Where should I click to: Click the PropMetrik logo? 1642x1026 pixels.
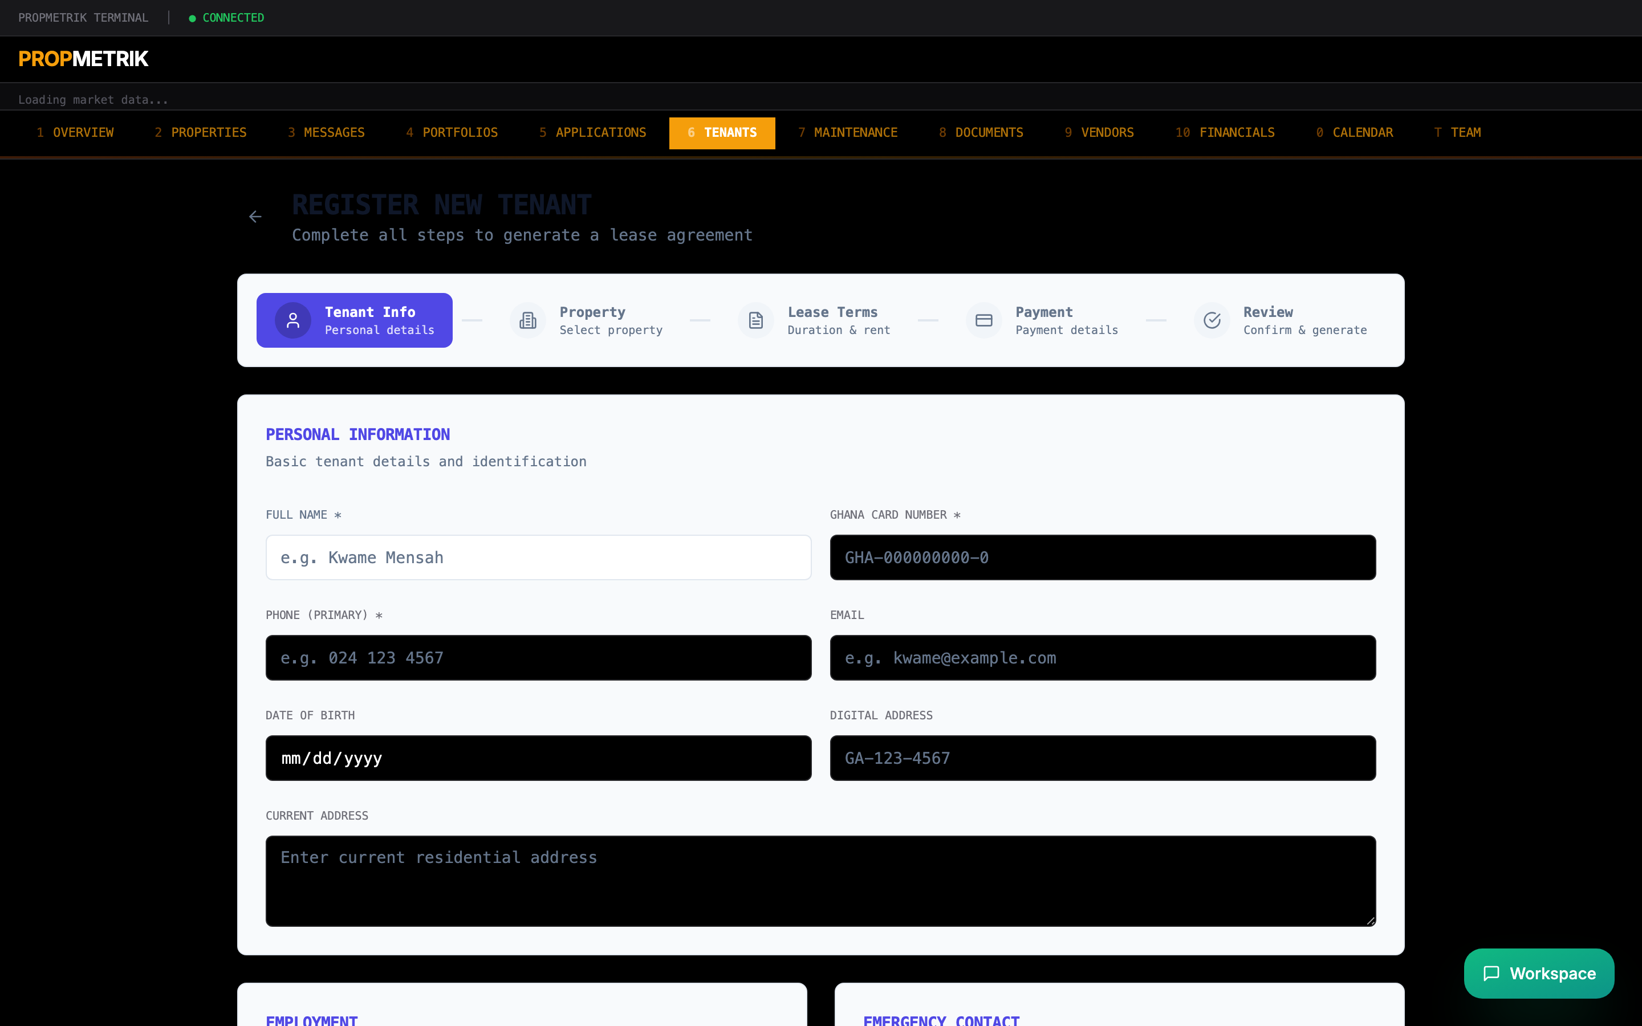point(83,59)
